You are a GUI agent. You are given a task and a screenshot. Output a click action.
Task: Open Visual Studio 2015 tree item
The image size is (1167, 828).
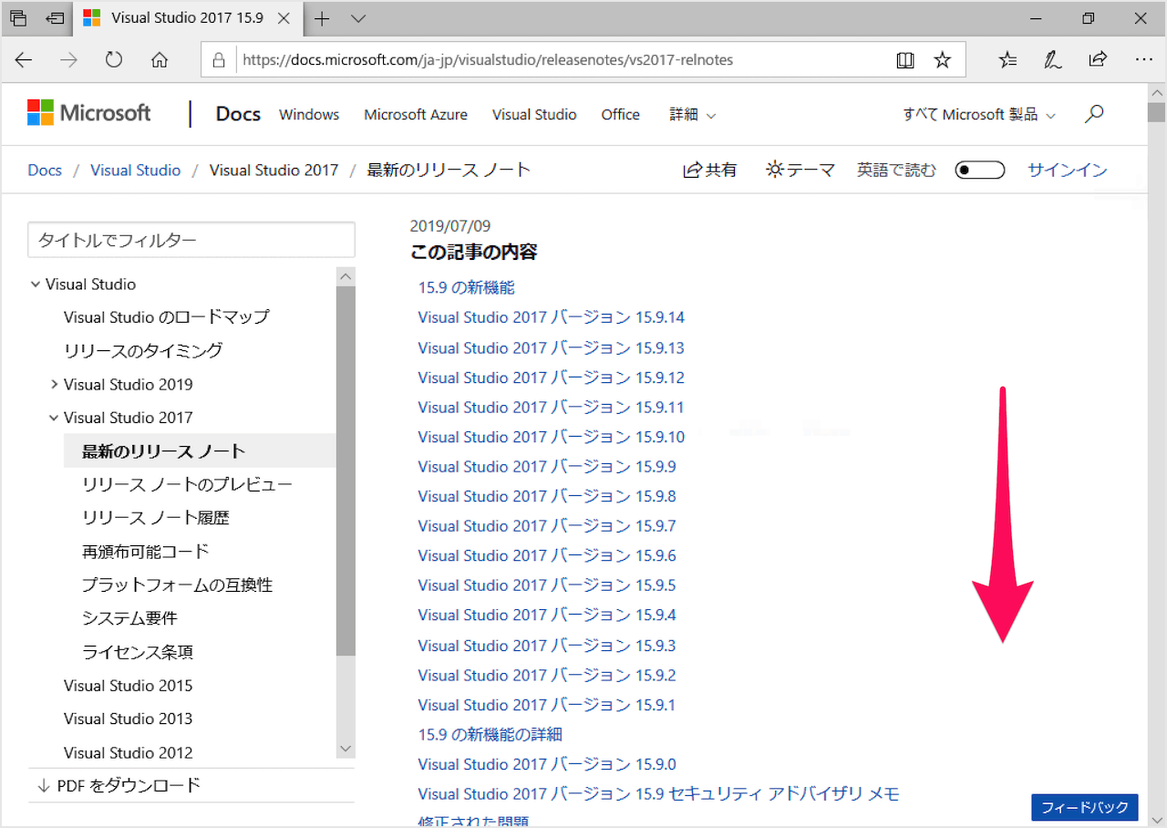129,686
